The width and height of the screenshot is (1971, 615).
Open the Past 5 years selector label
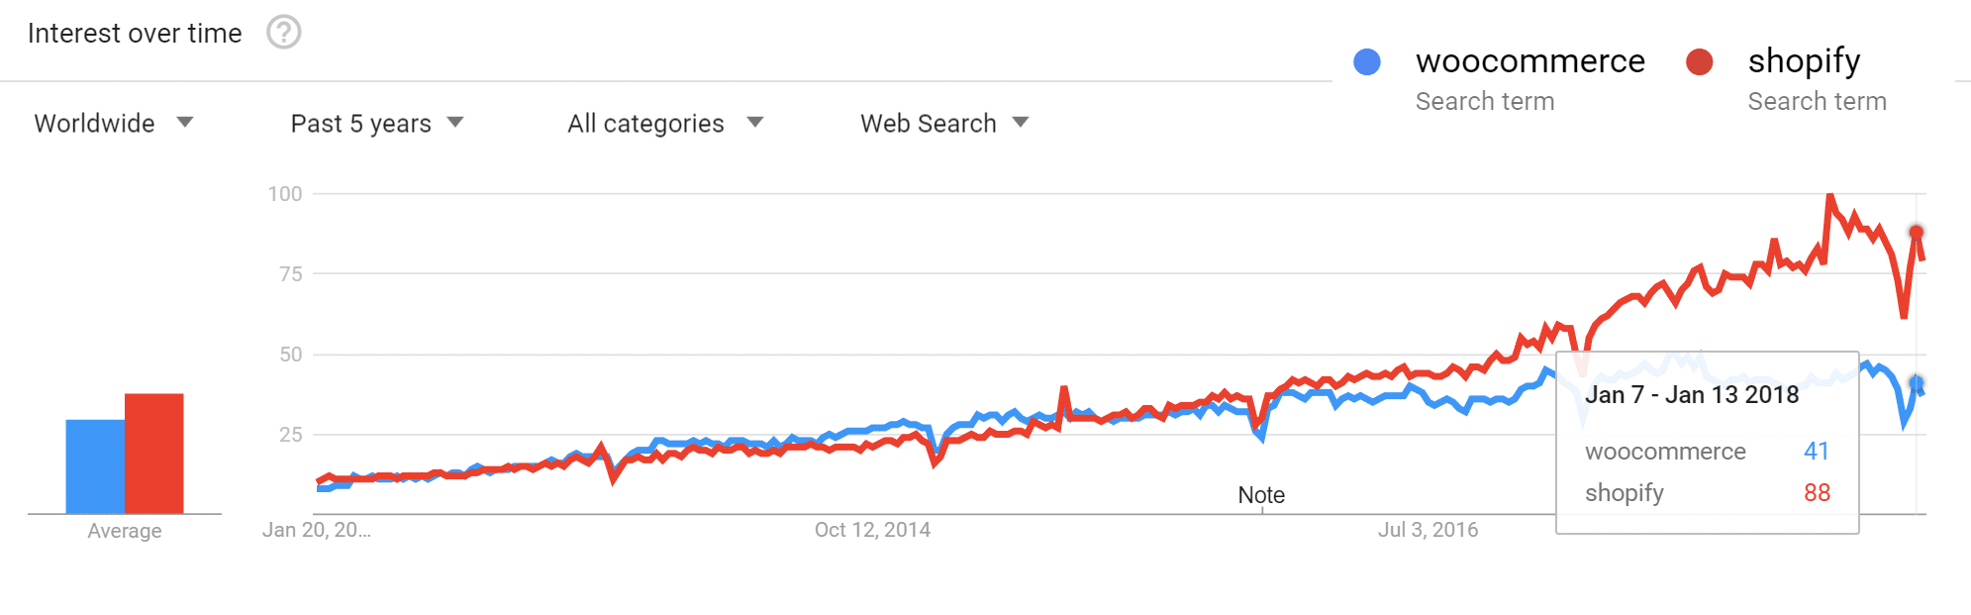(361, 124)
